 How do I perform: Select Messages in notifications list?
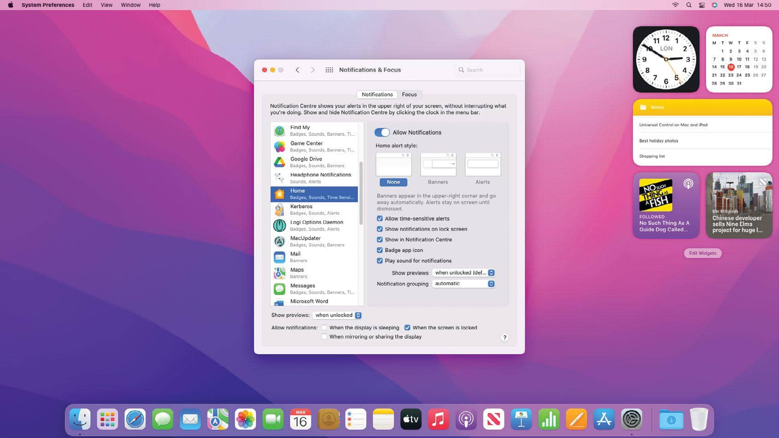pyautogui.click(x=314, y=289)
